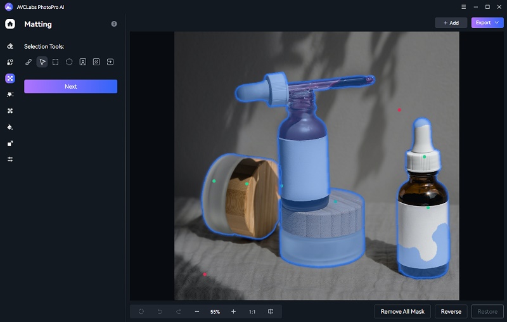The height and width of the screenshot is (322, 507).
Task: Open the upscale sidebar tool
Action: [x=10, y=143]
